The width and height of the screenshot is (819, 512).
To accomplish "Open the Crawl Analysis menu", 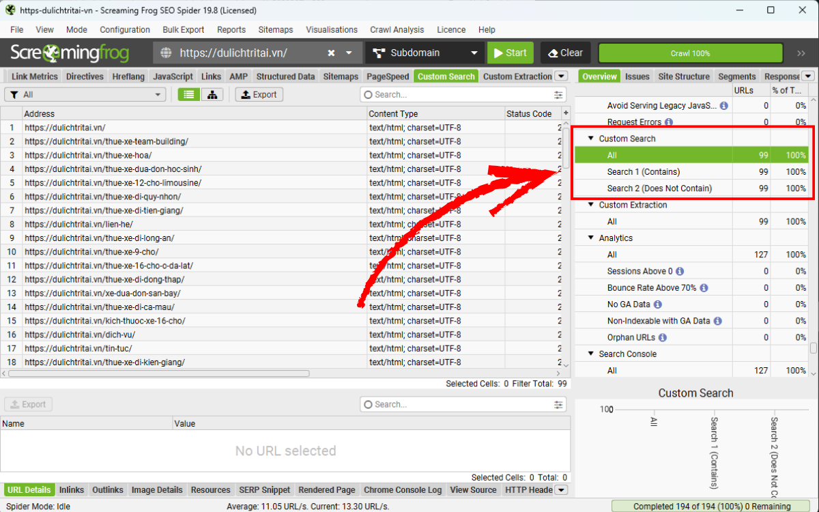I will [397, 30].
